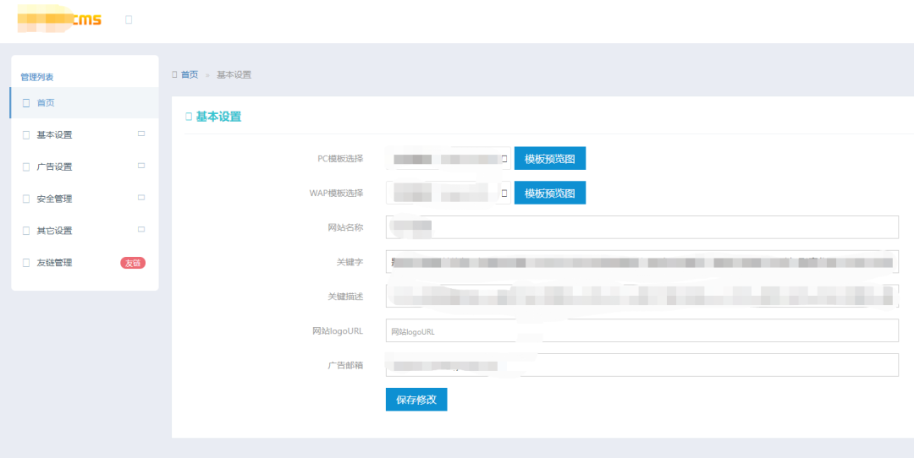Click the cms logo in the header
This screenshot has width=914, height=458.
59,19
